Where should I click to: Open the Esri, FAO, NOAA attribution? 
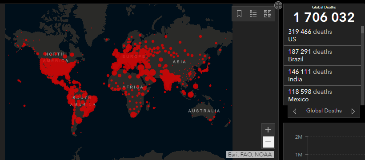pos(250,154)
